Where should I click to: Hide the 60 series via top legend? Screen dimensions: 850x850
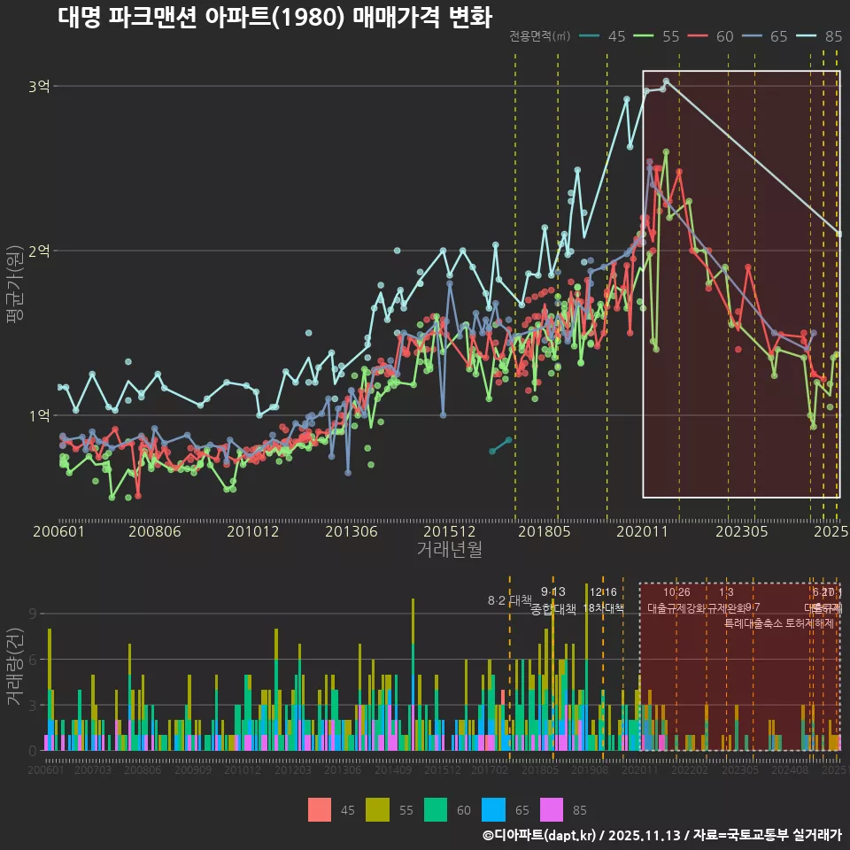pyautogui.click(x=711, y=36)
